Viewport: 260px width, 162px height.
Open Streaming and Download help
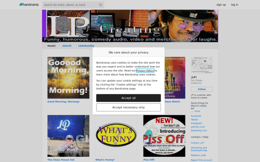199,149
